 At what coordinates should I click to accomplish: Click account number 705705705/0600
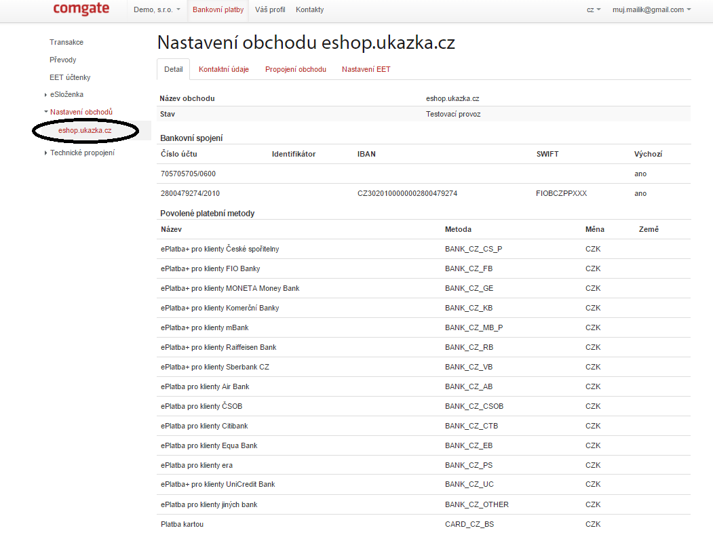(x=188, y=174)
